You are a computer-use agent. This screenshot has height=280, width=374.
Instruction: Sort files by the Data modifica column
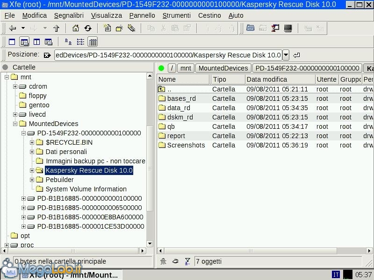pyautogui.click(x=279, y=79)
